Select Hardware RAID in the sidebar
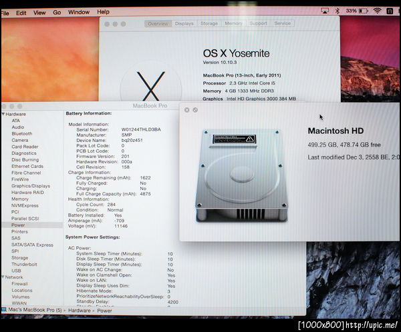 pos(27,193)
